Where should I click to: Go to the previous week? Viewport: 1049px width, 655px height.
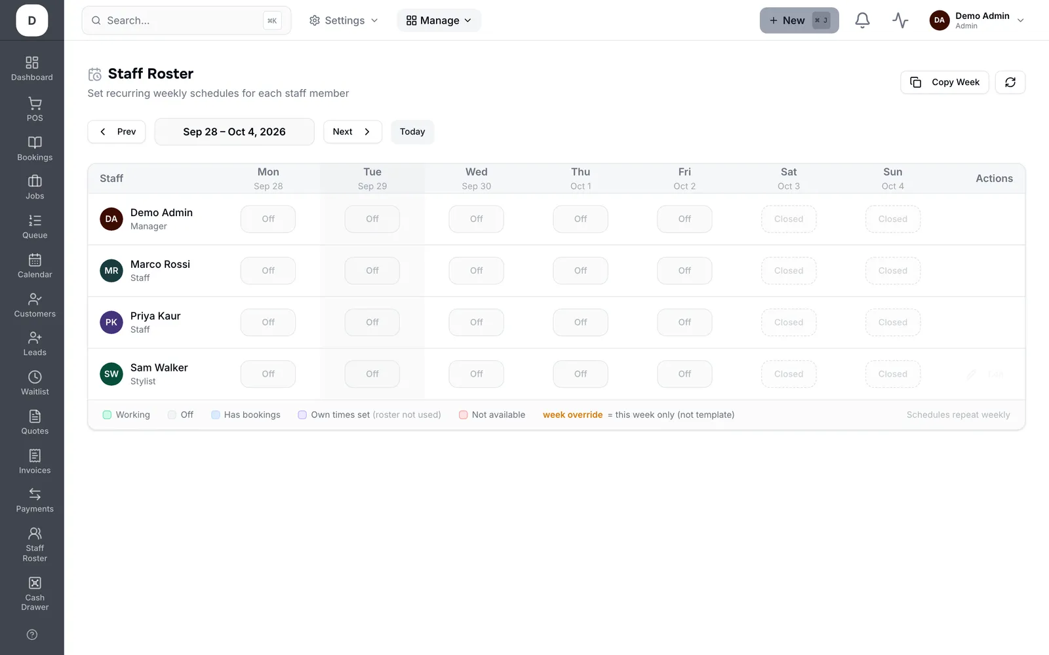[x=117, y=132]
